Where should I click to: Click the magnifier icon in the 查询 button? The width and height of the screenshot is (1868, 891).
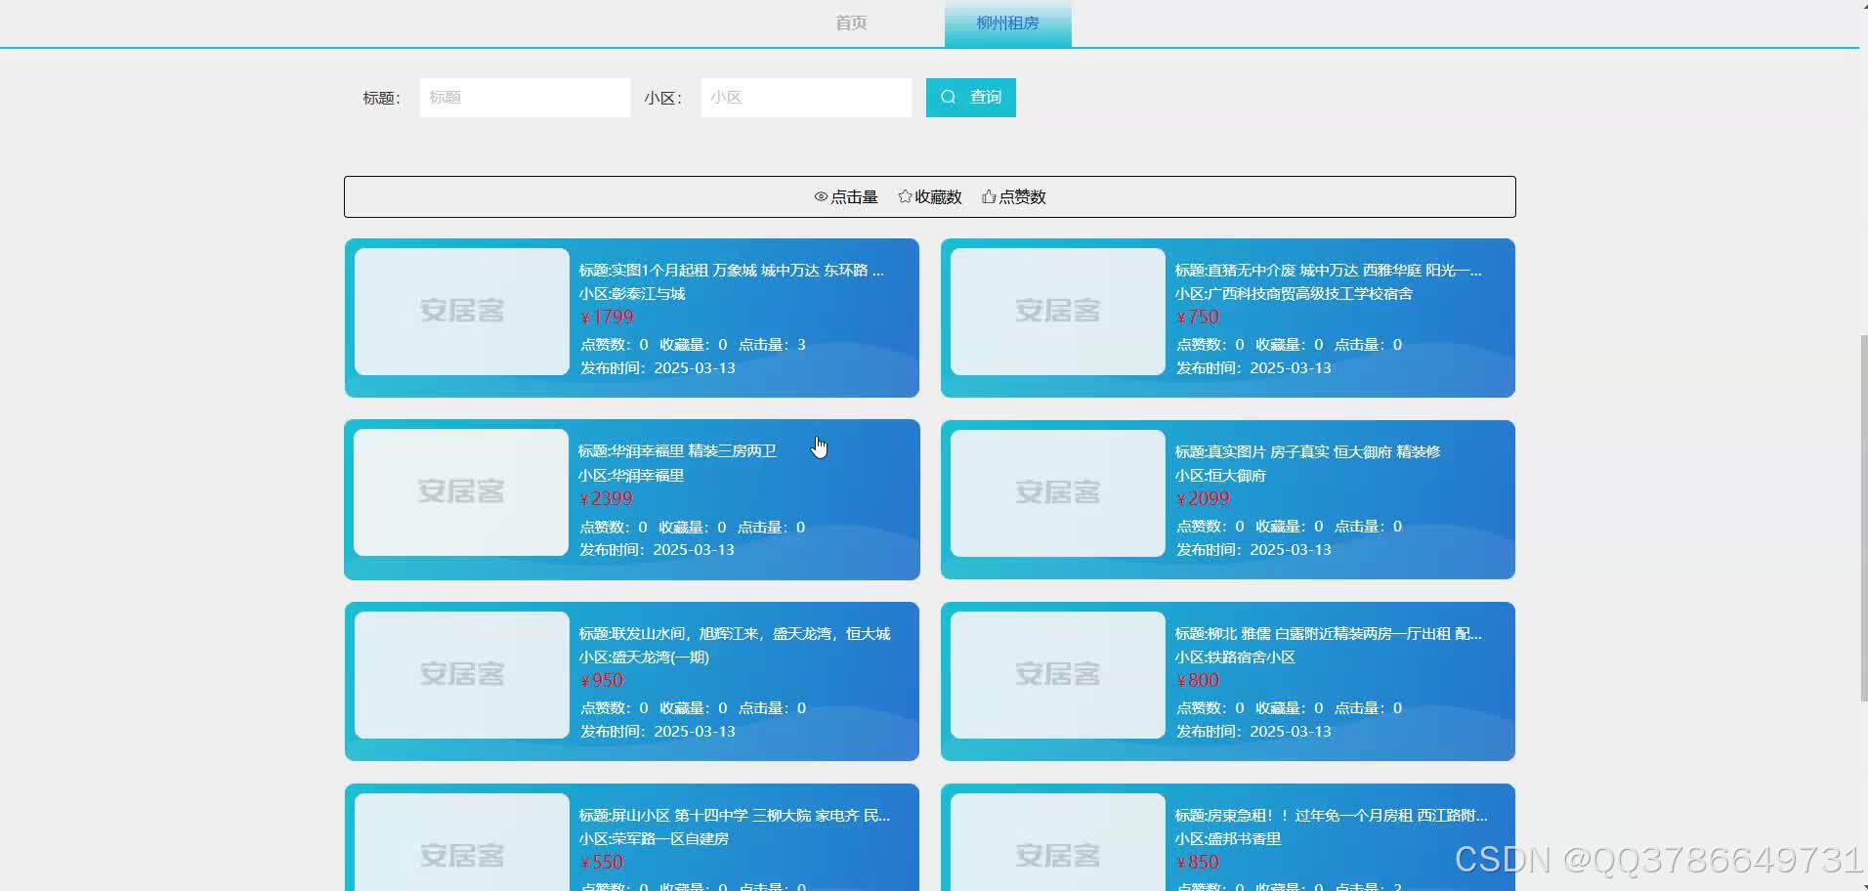click(948, 97)
